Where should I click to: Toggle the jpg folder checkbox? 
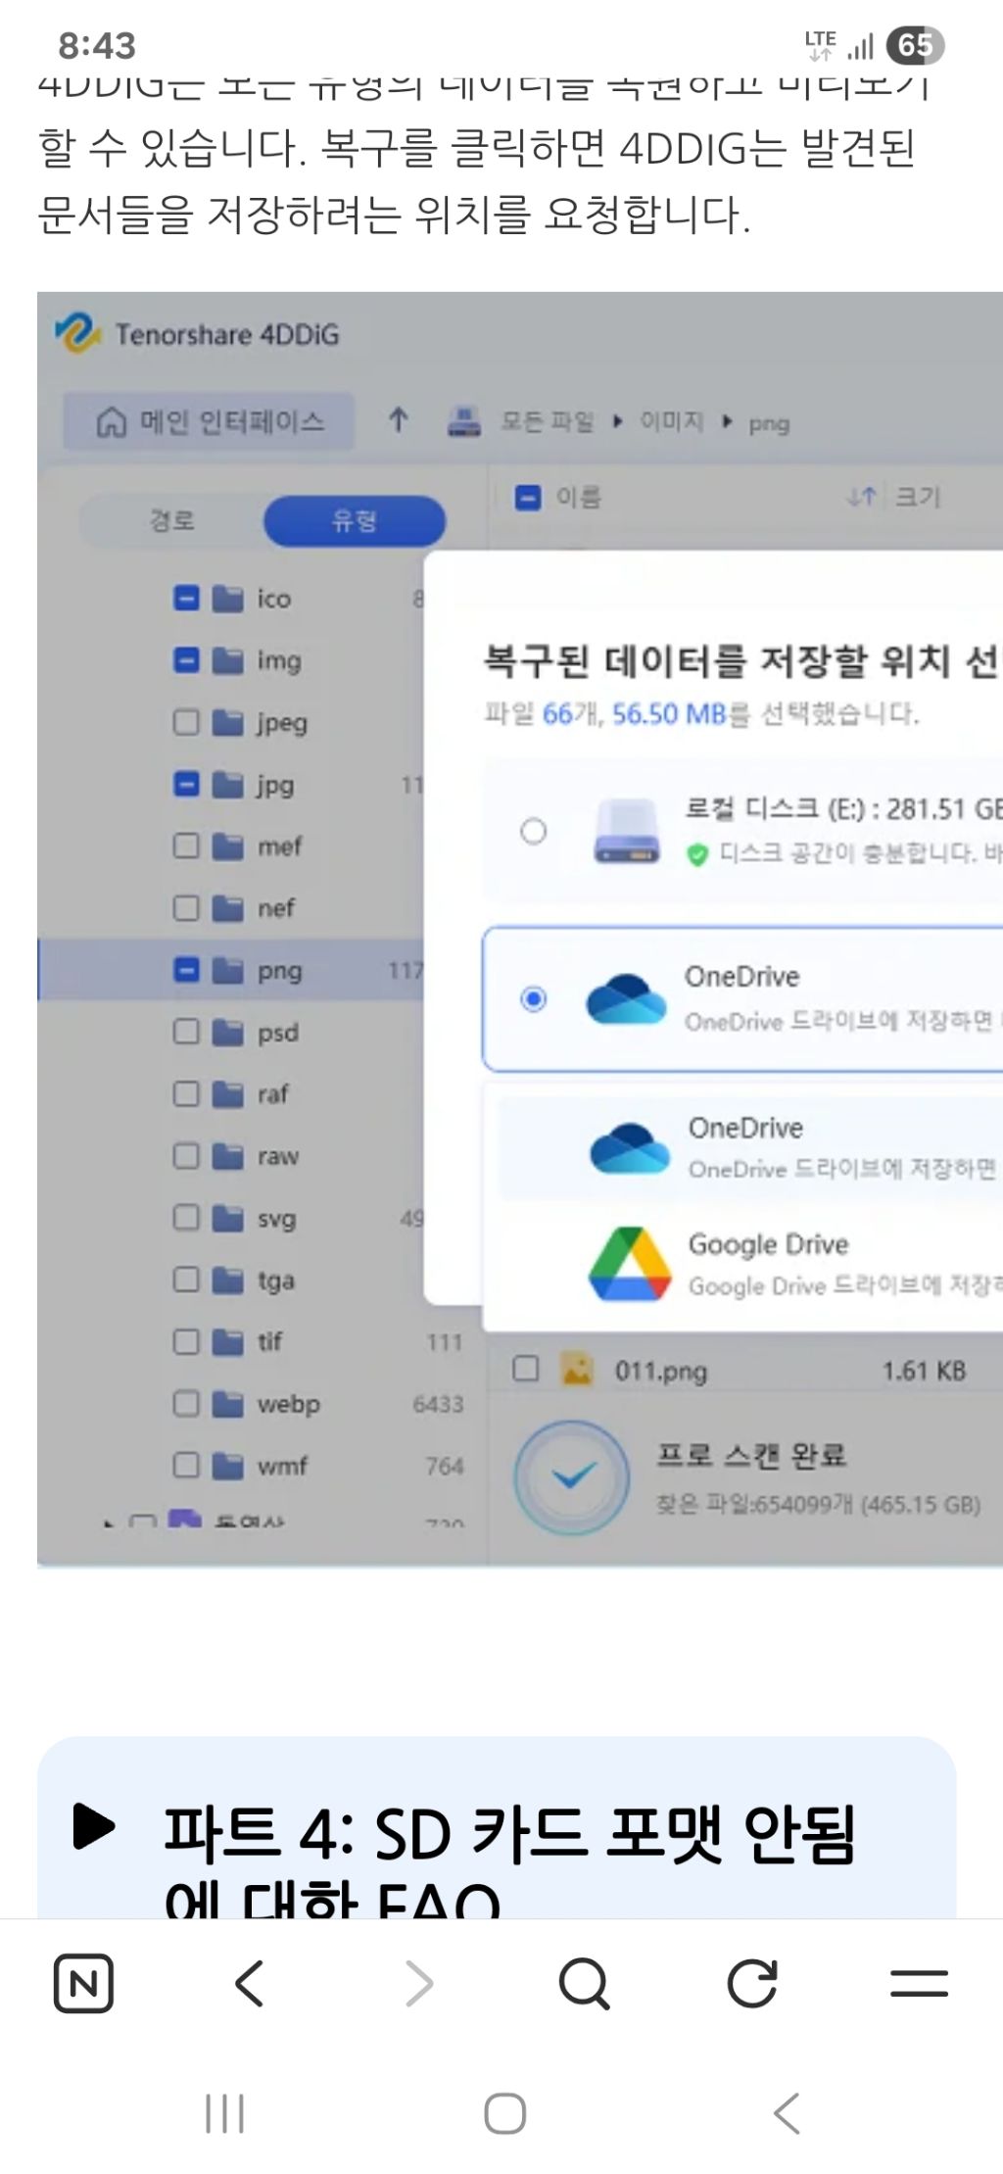pyautogui.click(x=186, y=784)
